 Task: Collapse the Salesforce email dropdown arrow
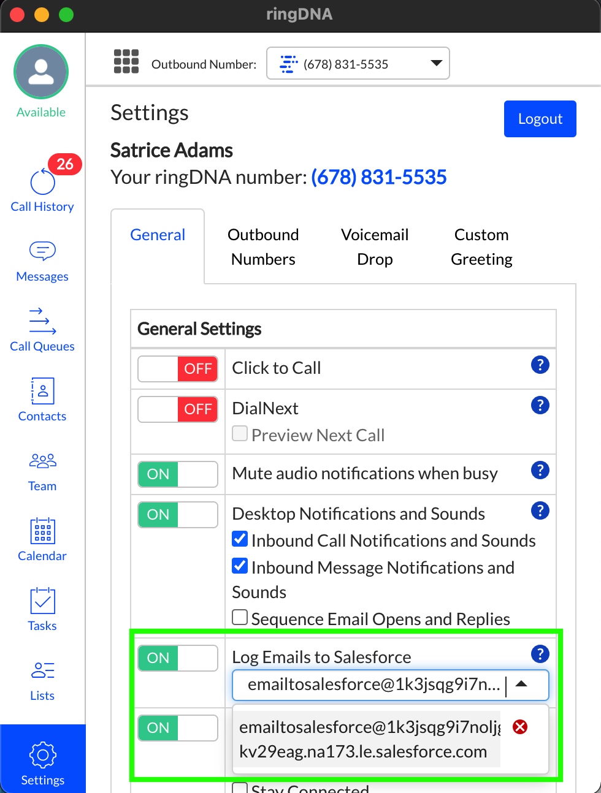click(x=521, y=684)
